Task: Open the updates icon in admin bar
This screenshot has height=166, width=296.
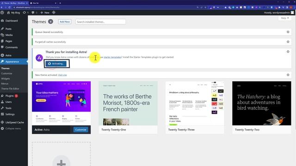Action: [x=25, y=12]
